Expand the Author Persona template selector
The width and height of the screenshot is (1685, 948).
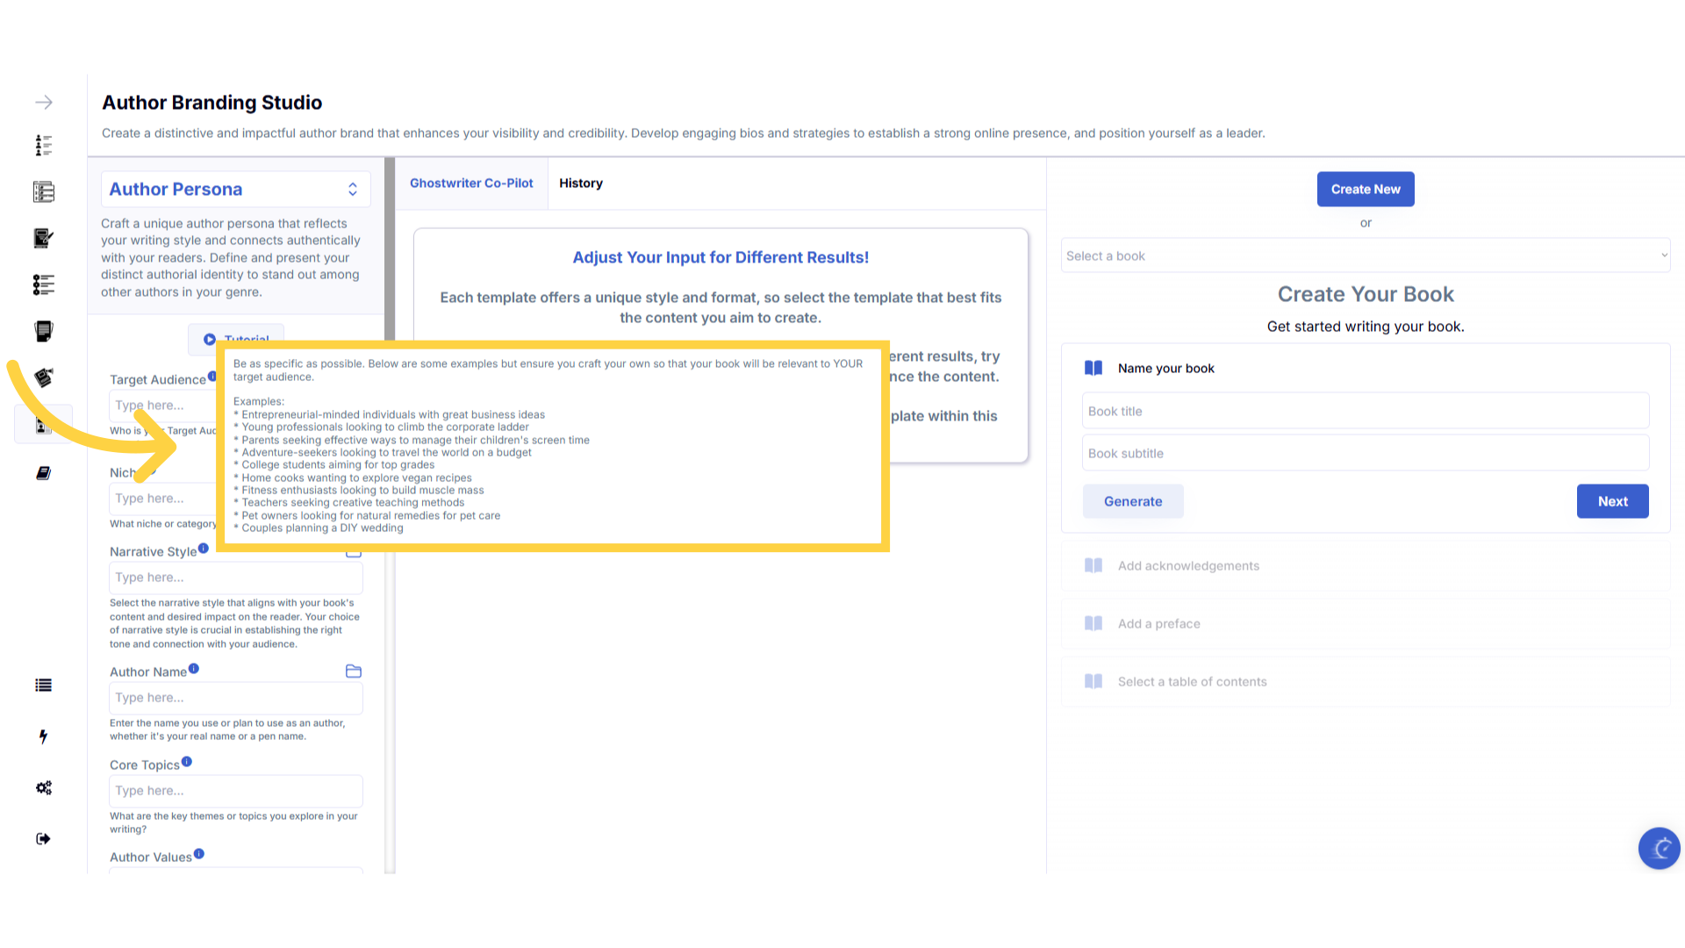pyautogui.click(x=235, y=190)
